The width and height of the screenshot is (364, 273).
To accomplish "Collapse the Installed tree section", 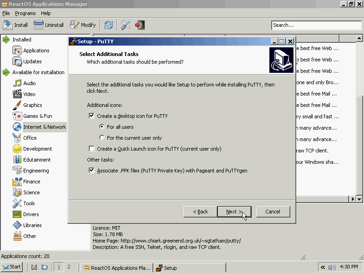I will (6, 40).
